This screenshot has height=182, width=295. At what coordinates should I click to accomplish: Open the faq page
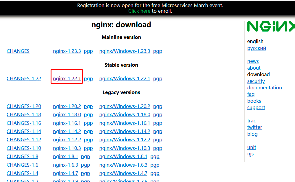coord(251,94)
